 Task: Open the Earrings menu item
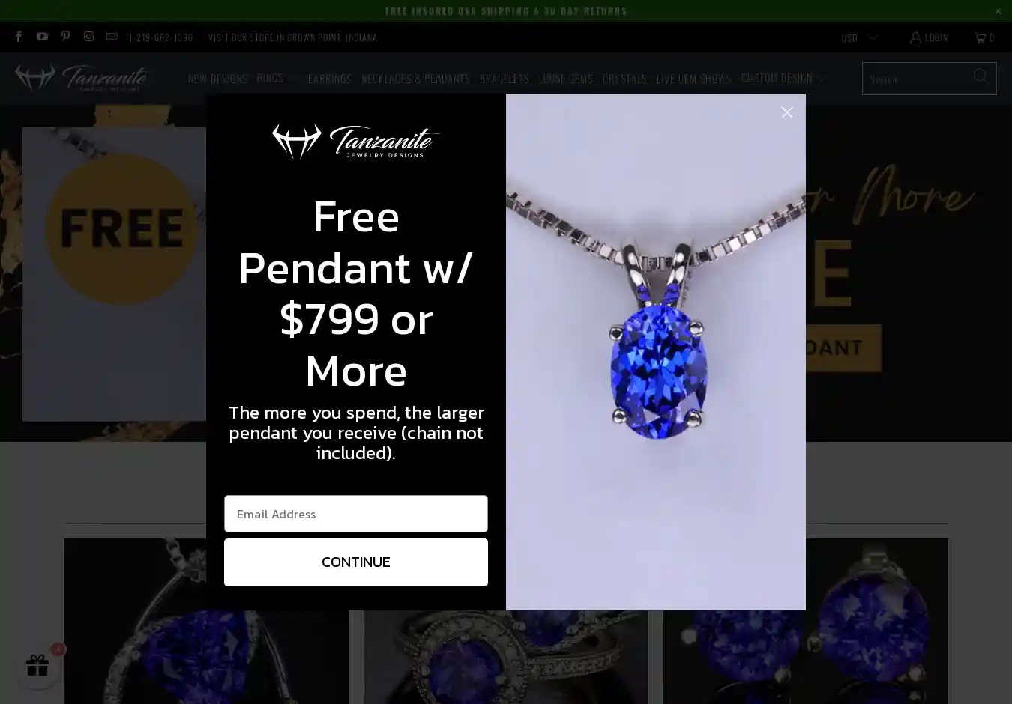coord(329,79)
